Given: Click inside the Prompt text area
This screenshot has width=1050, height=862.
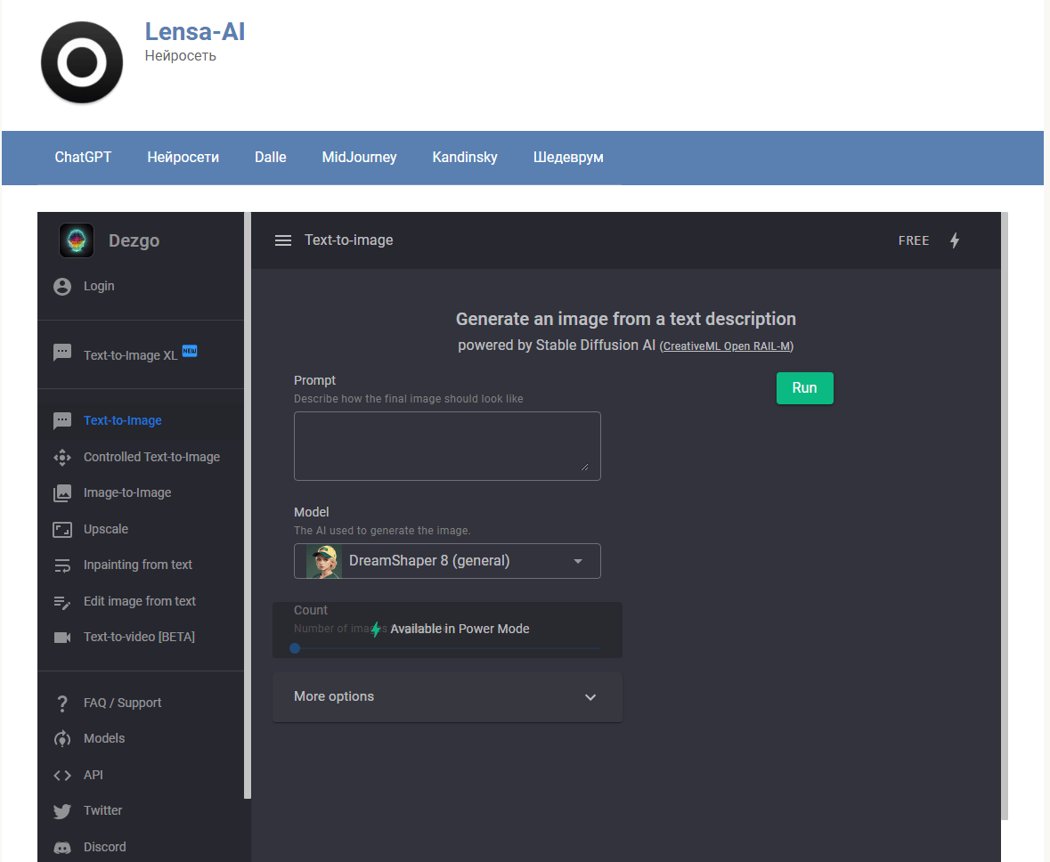Looking at the screenshot, I should (447, 446).
